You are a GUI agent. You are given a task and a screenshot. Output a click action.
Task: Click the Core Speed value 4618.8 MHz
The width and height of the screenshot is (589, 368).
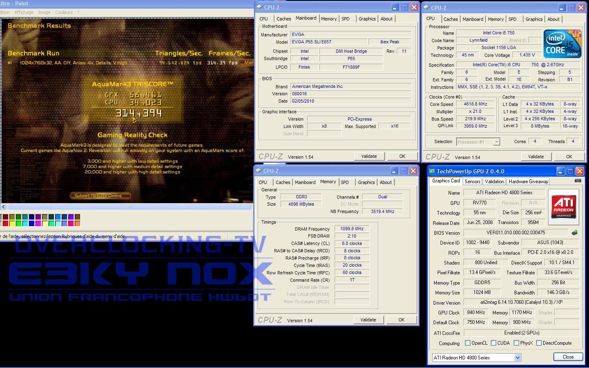(475, 104)
